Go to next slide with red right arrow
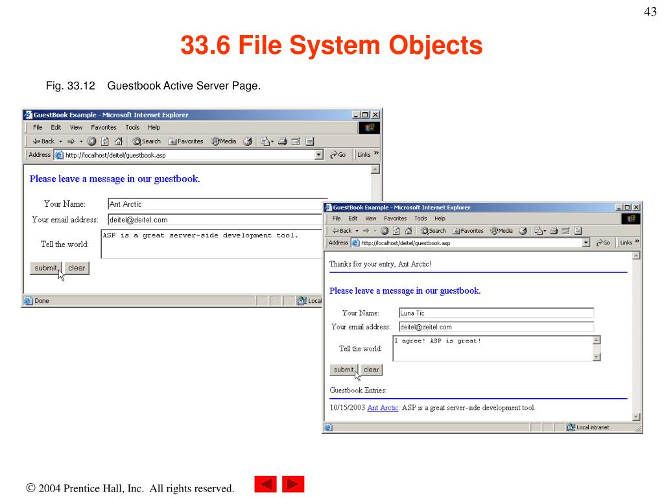Screen dimensions: 664x498 [293, 484]
